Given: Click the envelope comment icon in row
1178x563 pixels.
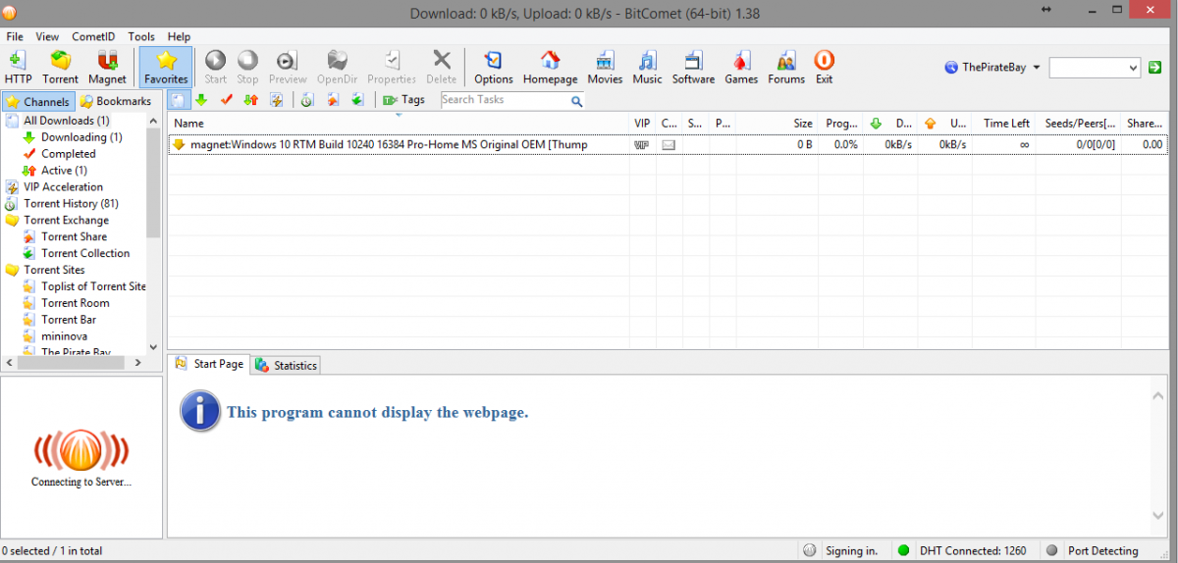Looking at the screenshot, I should 669,144.
